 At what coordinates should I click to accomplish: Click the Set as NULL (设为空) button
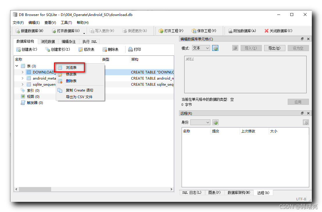(x=298, y=48)
